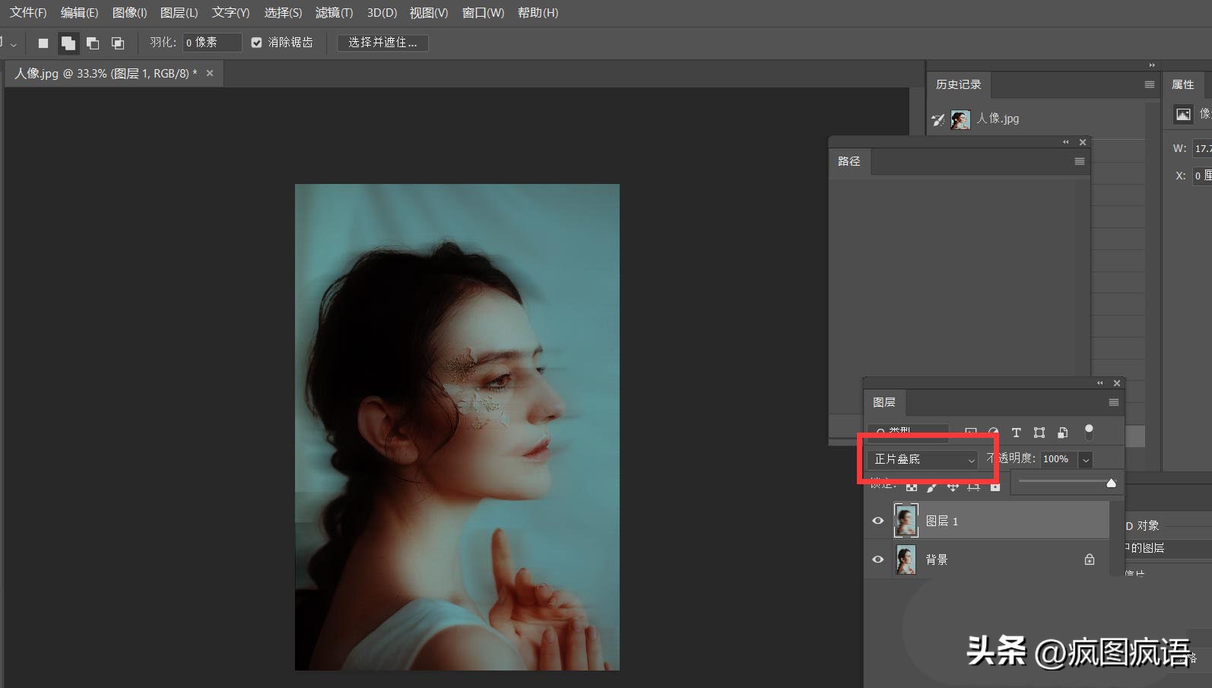Toggle the 消除锯齿 anti-alias checkbox
The image size is (1212, 688).
point(257,43)
